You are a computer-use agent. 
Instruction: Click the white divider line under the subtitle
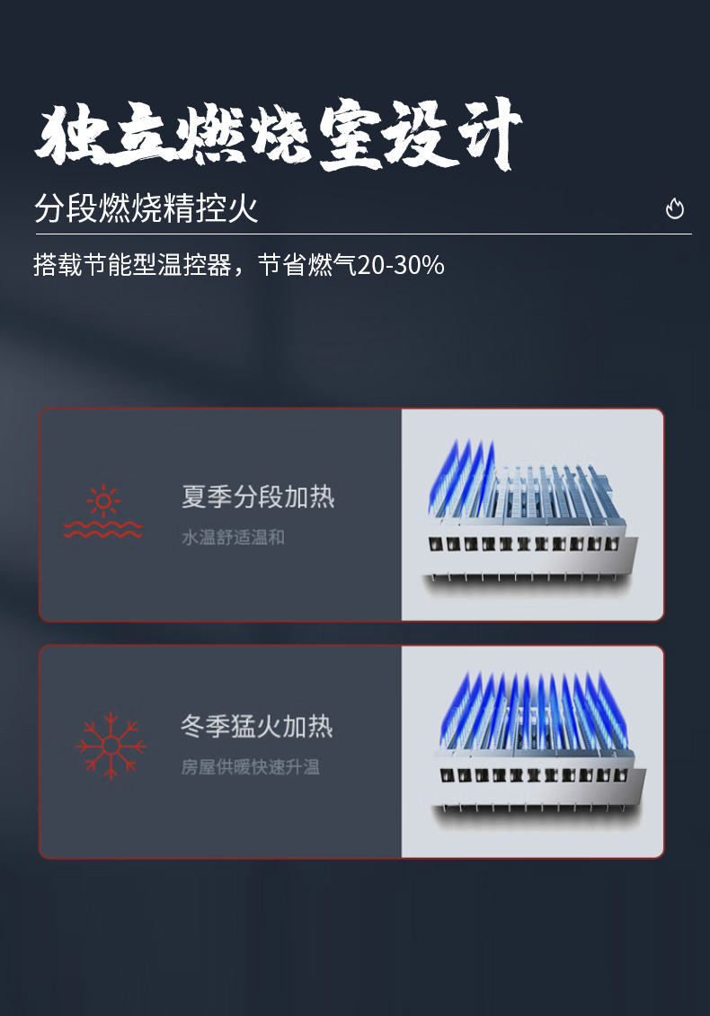(x=363, y=234)
